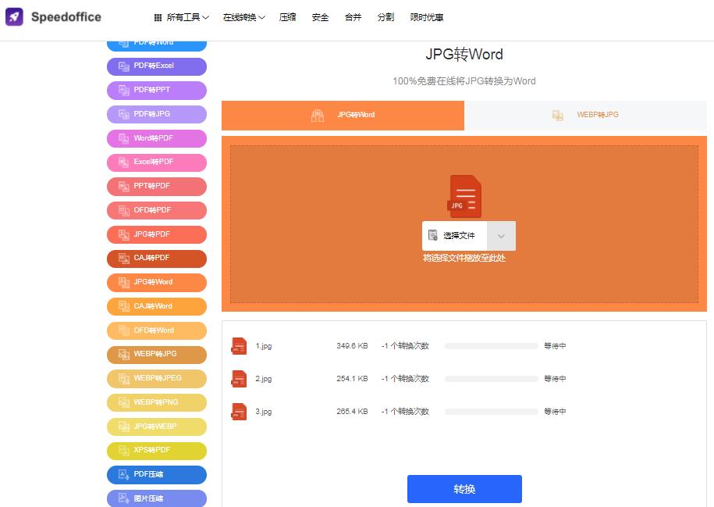Expand the 在线转换 dropdown menu
This screenshot has height=507, width=714.
coord(243,17)
